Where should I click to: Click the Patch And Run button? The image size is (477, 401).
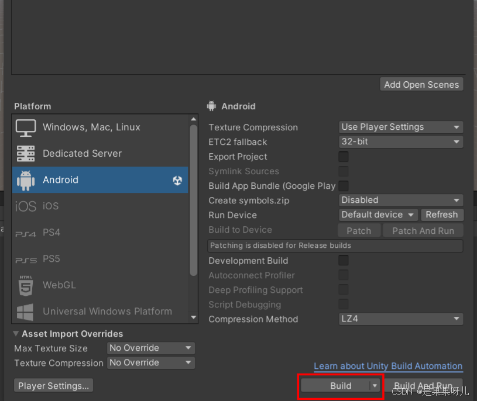423,230
